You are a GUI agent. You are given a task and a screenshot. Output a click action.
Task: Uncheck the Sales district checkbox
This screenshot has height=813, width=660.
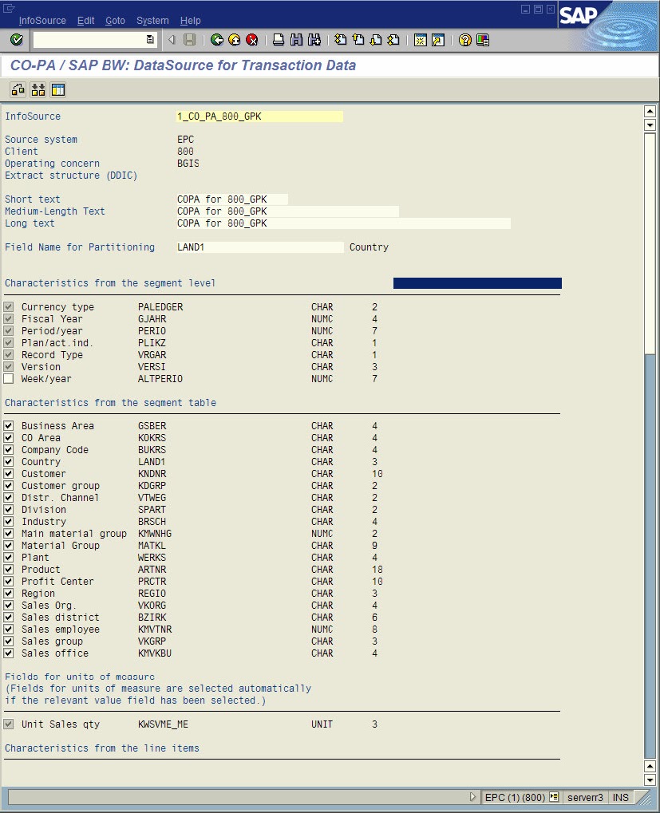[8, 617]
